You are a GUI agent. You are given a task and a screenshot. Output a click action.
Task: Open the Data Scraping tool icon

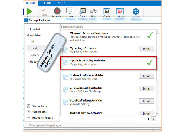tap(82, 11)
